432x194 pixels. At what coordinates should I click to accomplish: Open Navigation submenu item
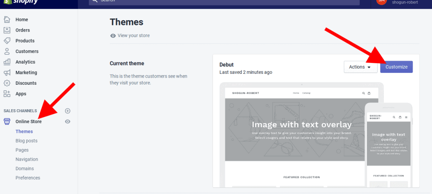(x=27, y=159)
